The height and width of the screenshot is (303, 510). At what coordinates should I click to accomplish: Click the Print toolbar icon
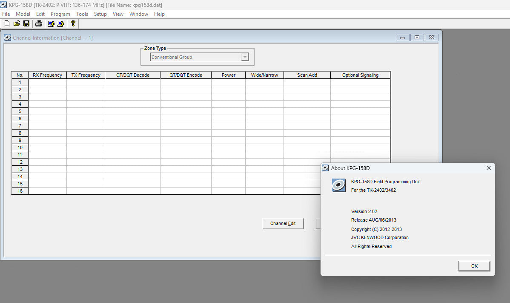click(x=39, y=23)
